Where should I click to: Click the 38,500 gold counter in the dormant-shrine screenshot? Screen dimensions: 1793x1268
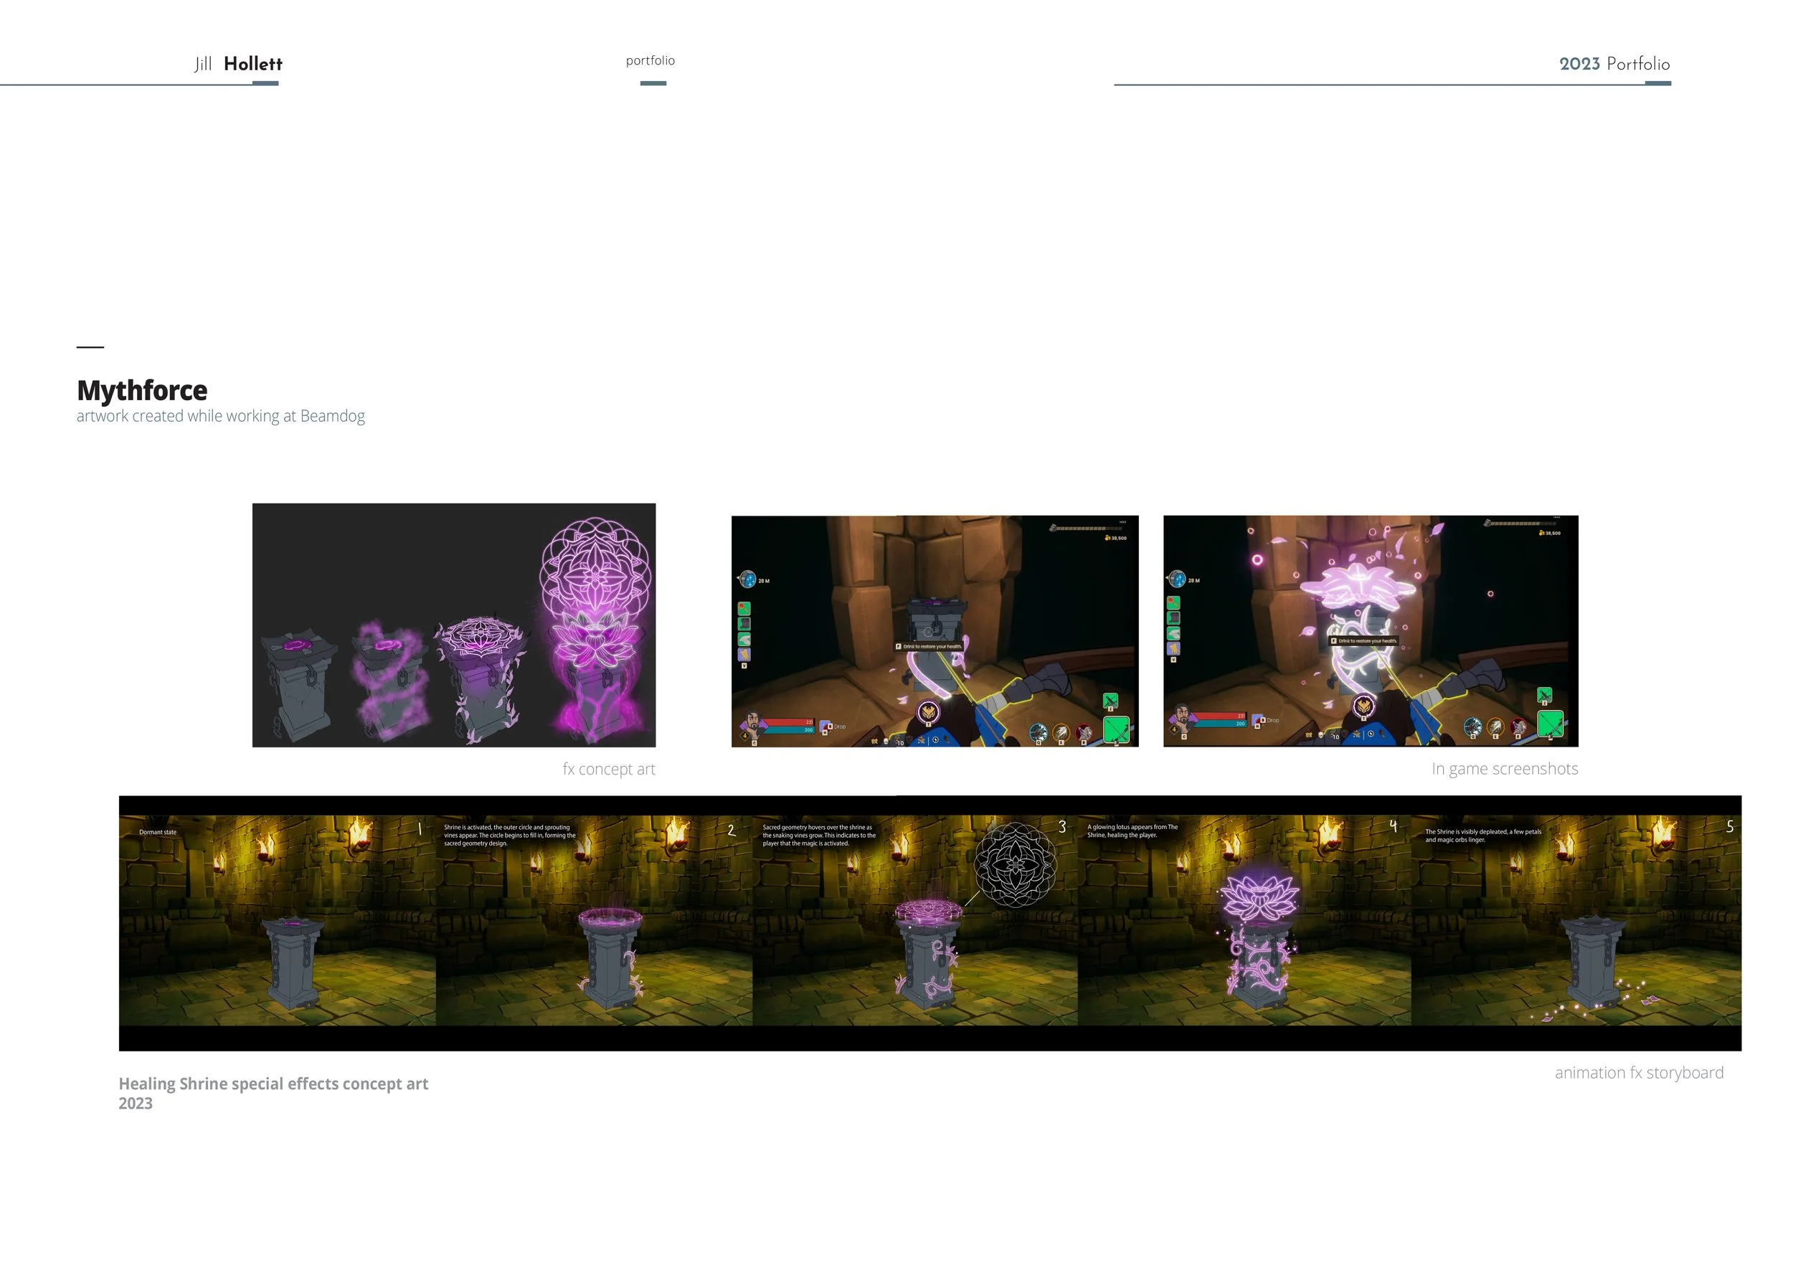tap(1117, 538)
